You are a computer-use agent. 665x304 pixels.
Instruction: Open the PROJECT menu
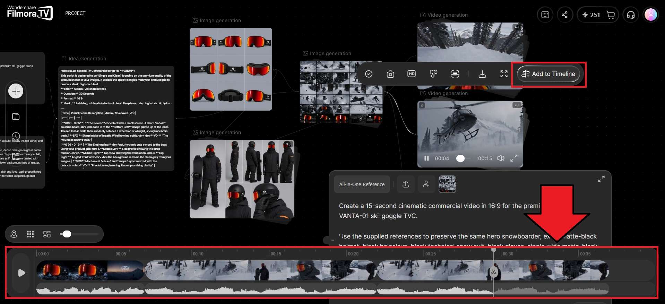(75, 13)
